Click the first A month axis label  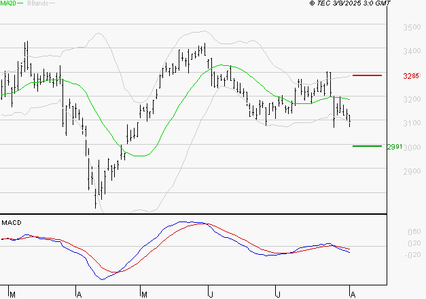click(x=79, y=294)
